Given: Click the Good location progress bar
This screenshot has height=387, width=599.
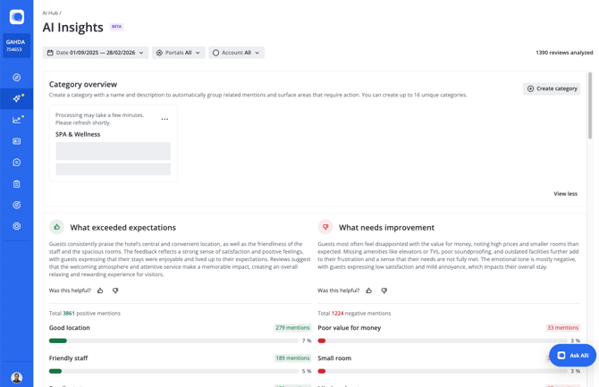Looking at the screenshot, I should [173, 341].
